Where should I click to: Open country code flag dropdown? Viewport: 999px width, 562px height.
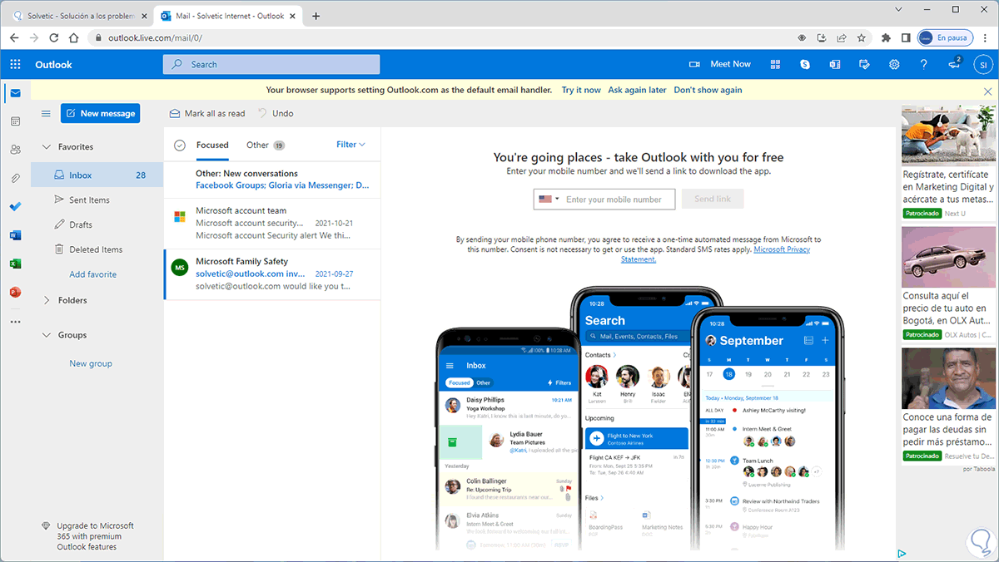[549, 200]
